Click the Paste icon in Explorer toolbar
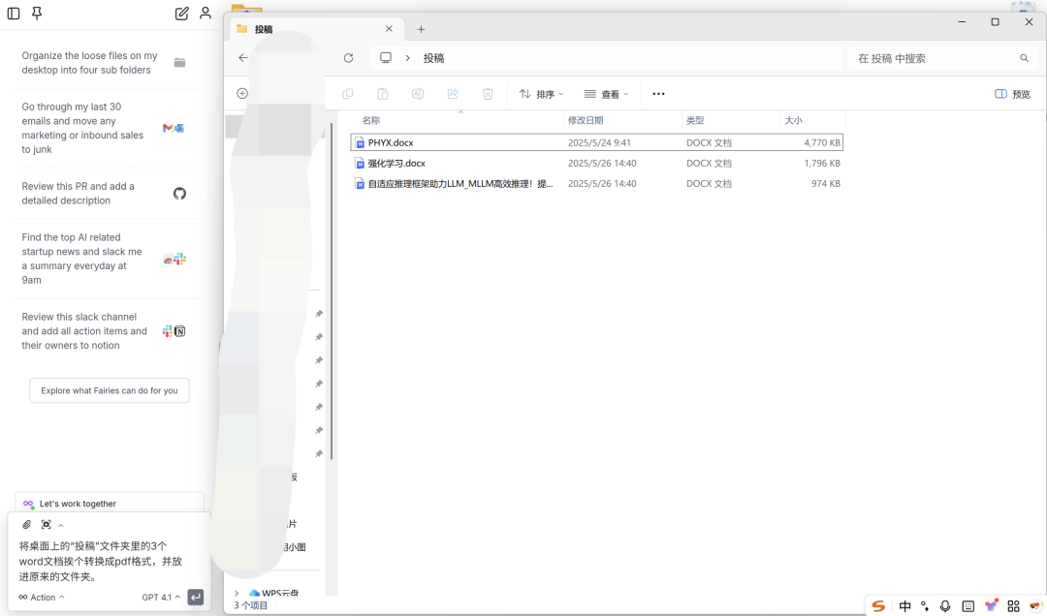Screen dimensions: 1047x616 (x=383, y=94)
